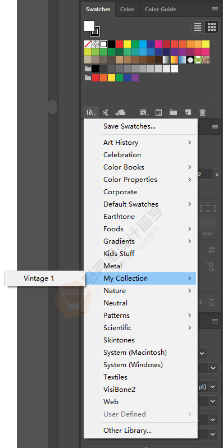Viewport: 223px width, 448px height.
Task: Switch swatches to list view
Action: coord(198,27)
